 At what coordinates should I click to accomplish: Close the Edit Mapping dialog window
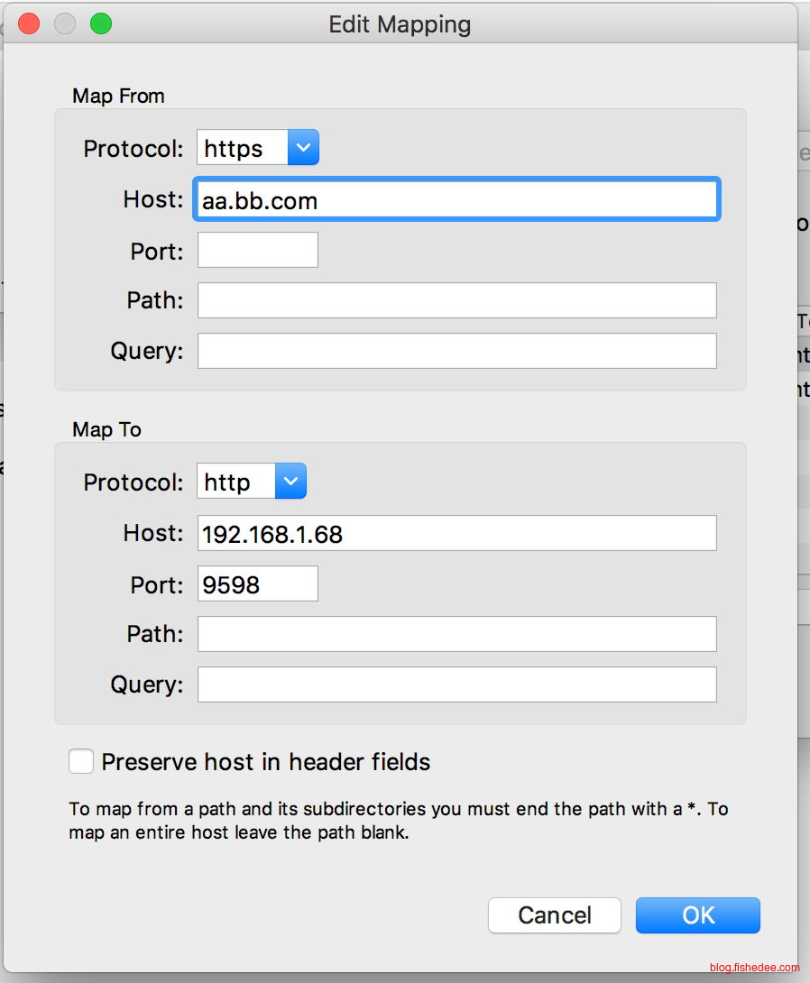(29, 23)
